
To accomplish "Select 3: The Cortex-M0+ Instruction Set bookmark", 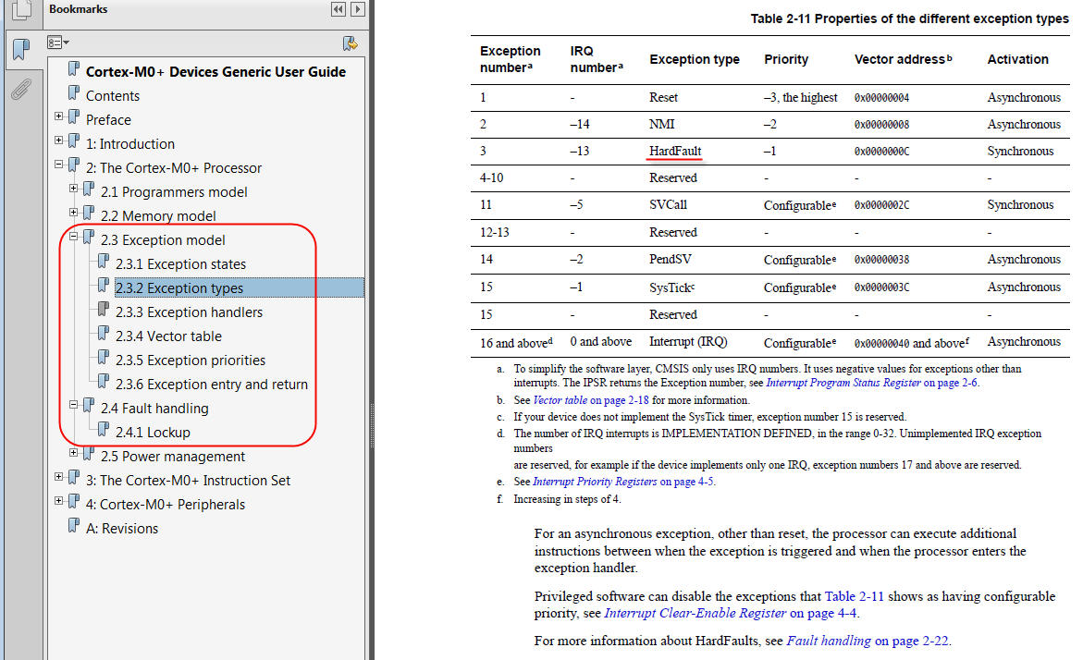I will [x=188, y=481].
